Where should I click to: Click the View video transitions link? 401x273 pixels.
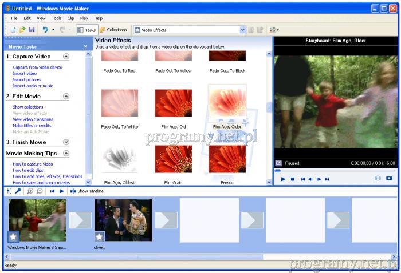pyautogui.click(x=33, y=119)
